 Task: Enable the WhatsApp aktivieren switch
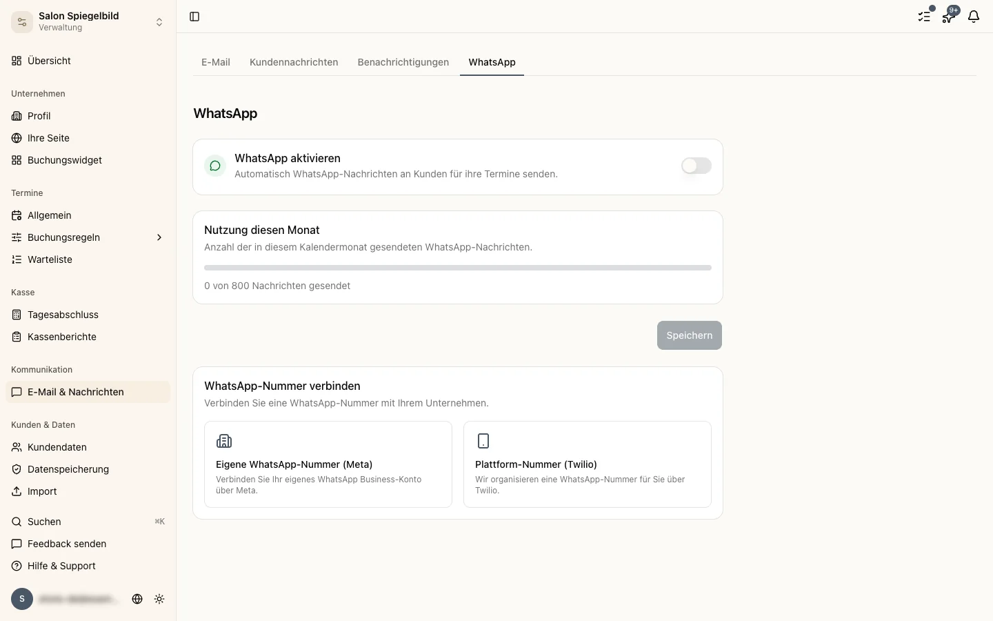[696, 166]
